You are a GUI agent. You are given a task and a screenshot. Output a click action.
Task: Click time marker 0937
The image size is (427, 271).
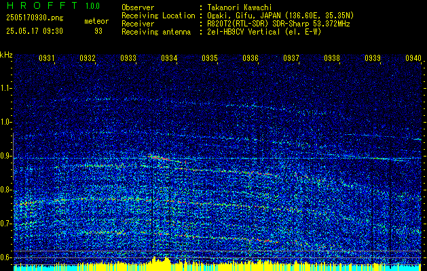tap(291, 58)
